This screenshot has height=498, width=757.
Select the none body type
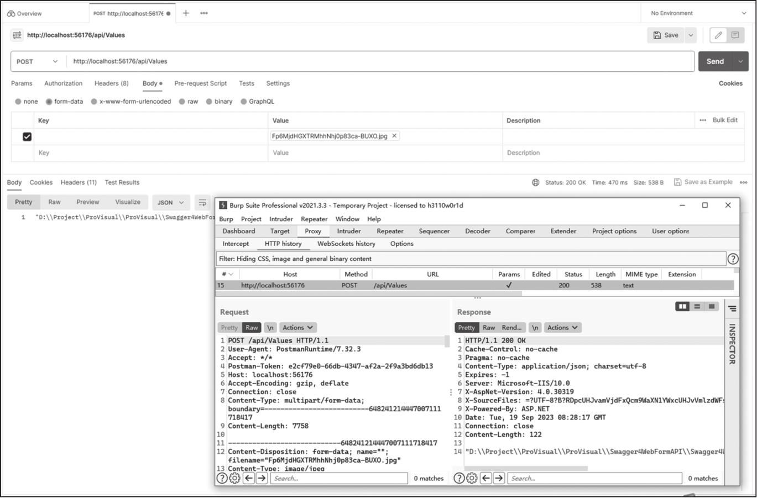(18, 102)
